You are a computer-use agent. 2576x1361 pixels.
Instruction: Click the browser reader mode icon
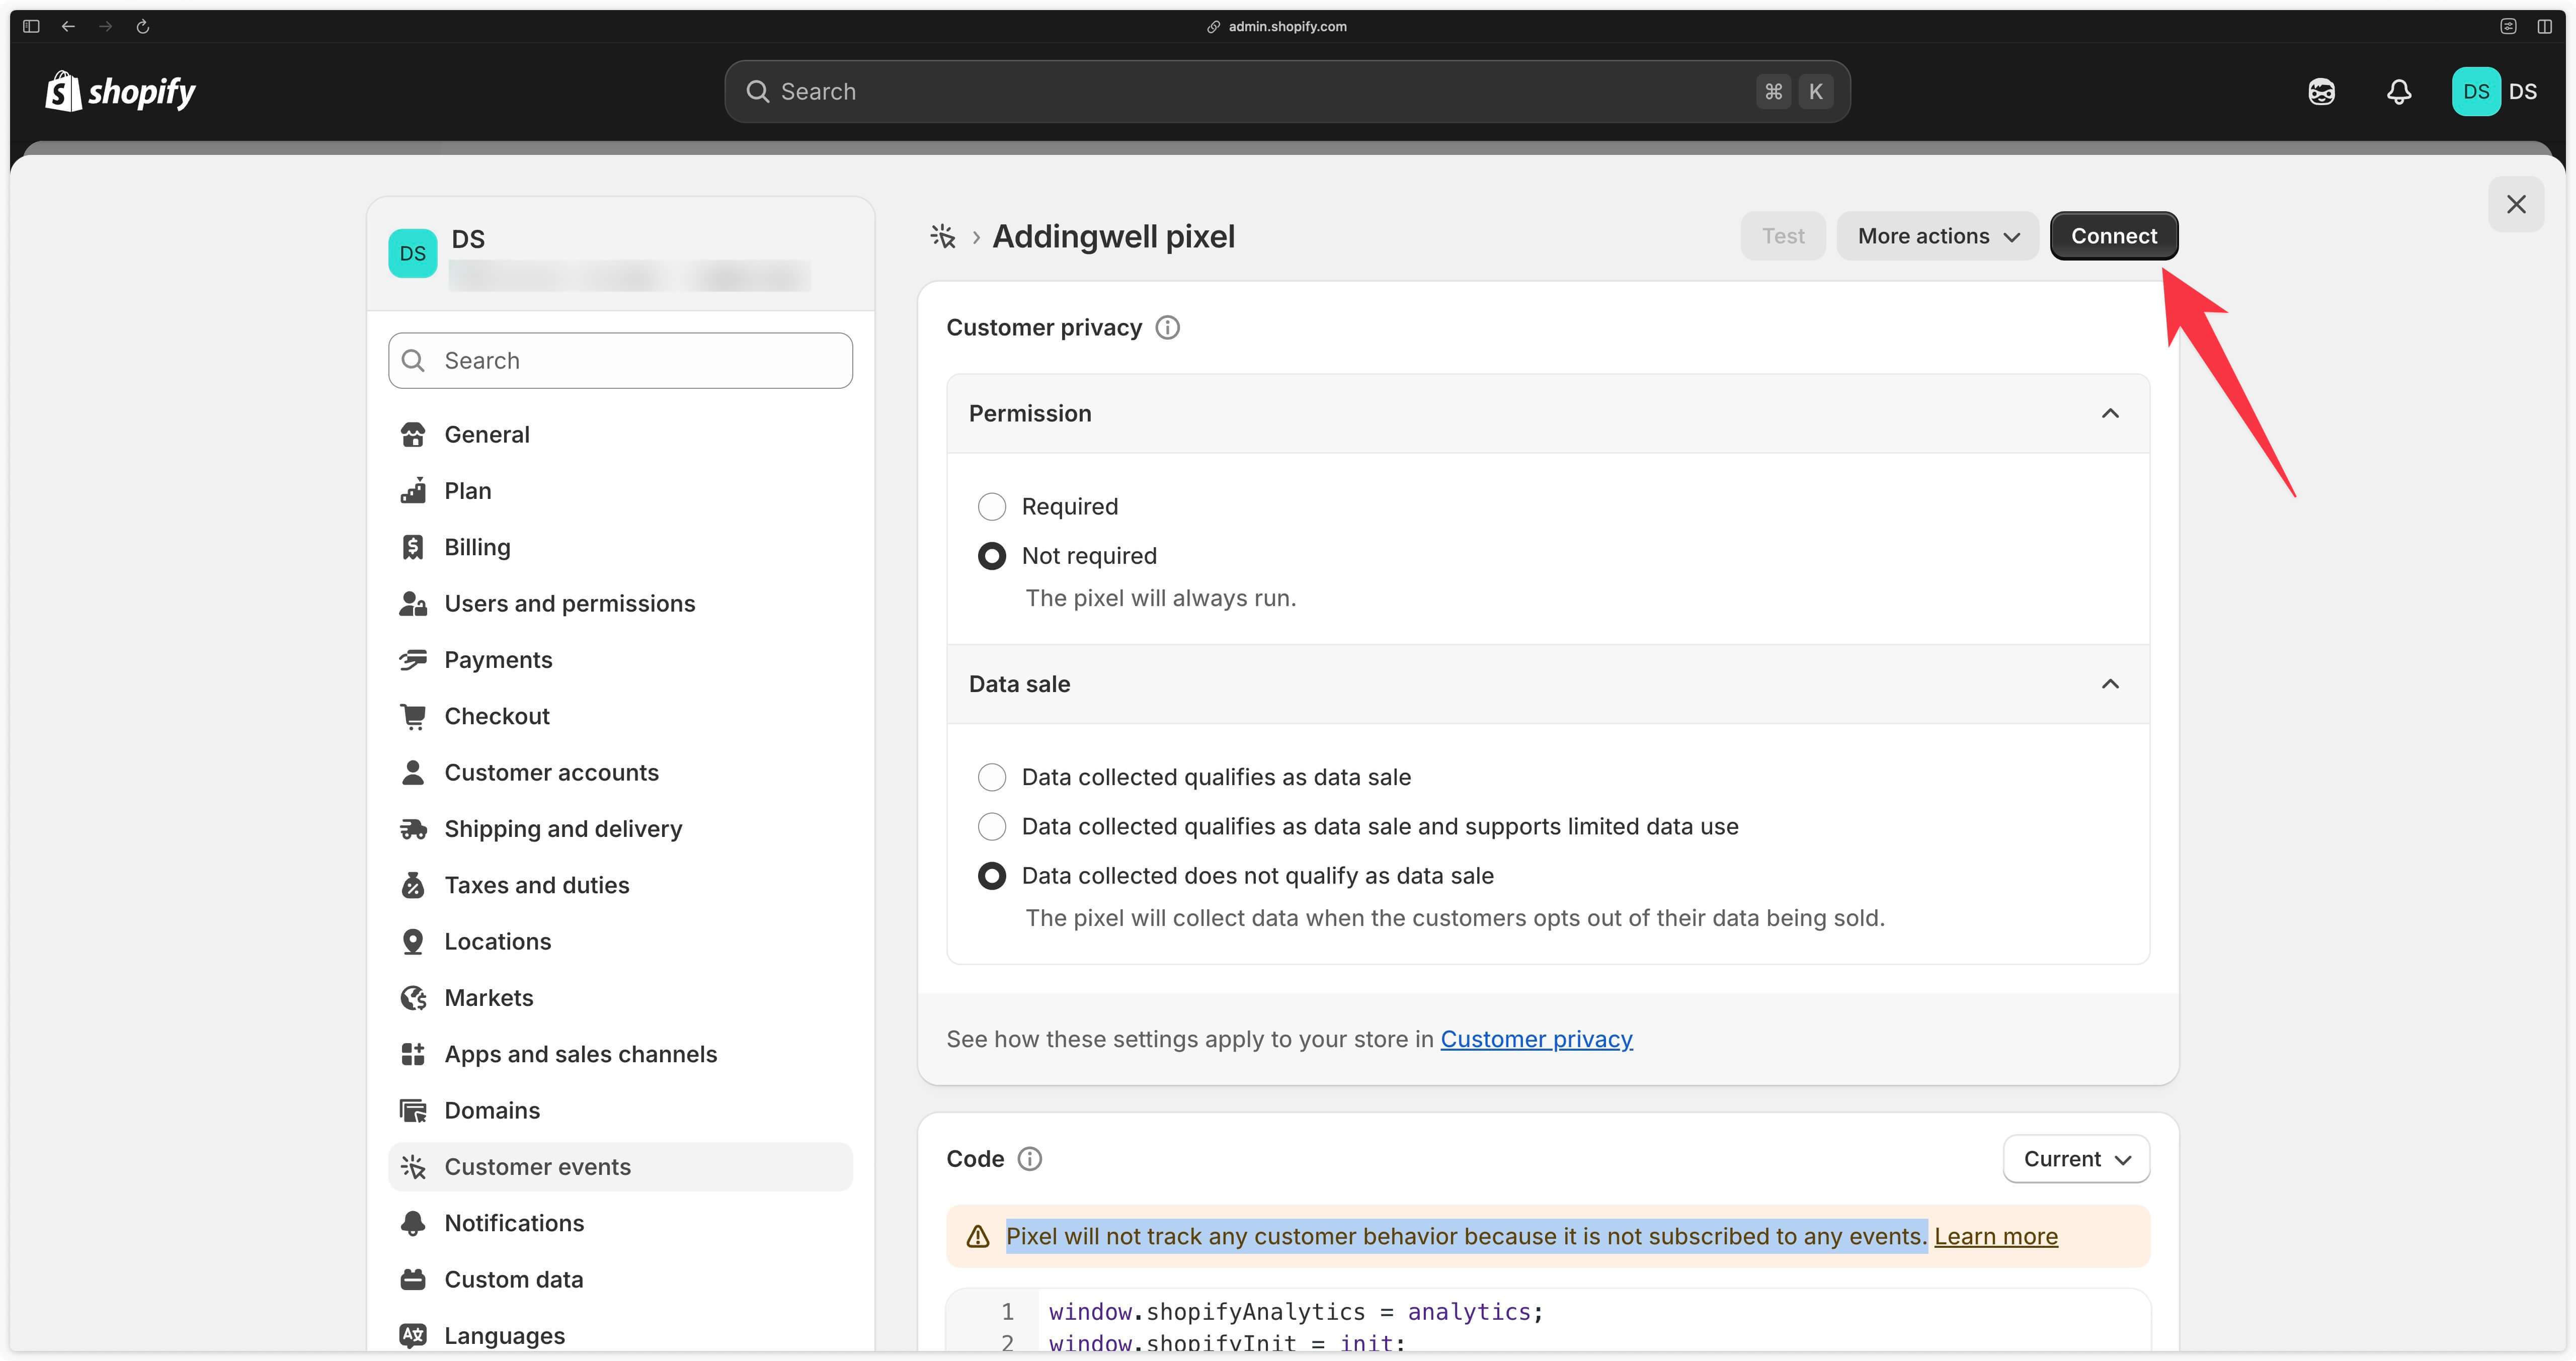tap(2508, 26)
